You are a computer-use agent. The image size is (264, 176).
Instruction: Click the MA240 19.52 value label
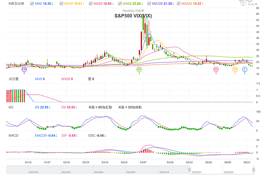pos(192,4)
